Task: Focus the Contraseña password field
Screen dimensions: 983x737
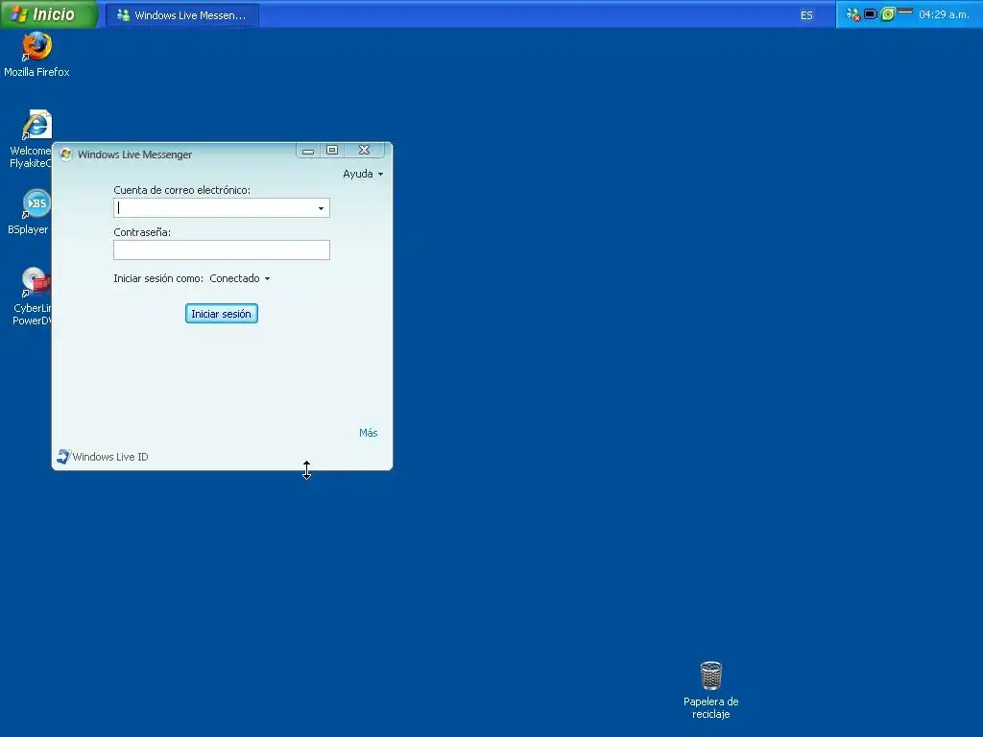Action: point(222,250)
